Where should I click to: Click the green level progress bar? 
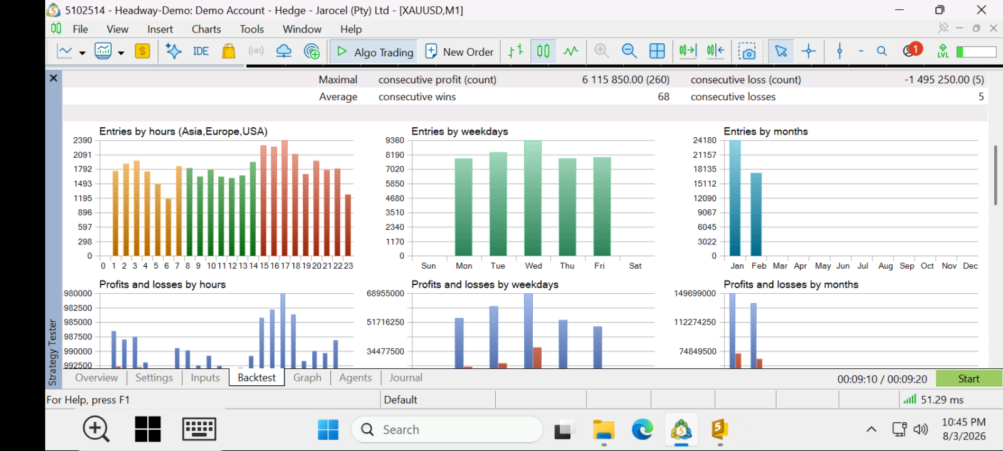tap(977, 52)
